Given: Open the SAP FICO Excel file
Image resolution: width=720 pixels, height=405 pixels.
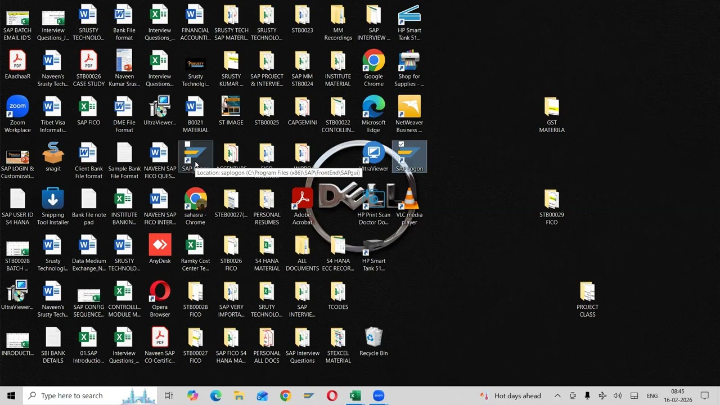Looking at the screenshot, I should click(88, 111).
